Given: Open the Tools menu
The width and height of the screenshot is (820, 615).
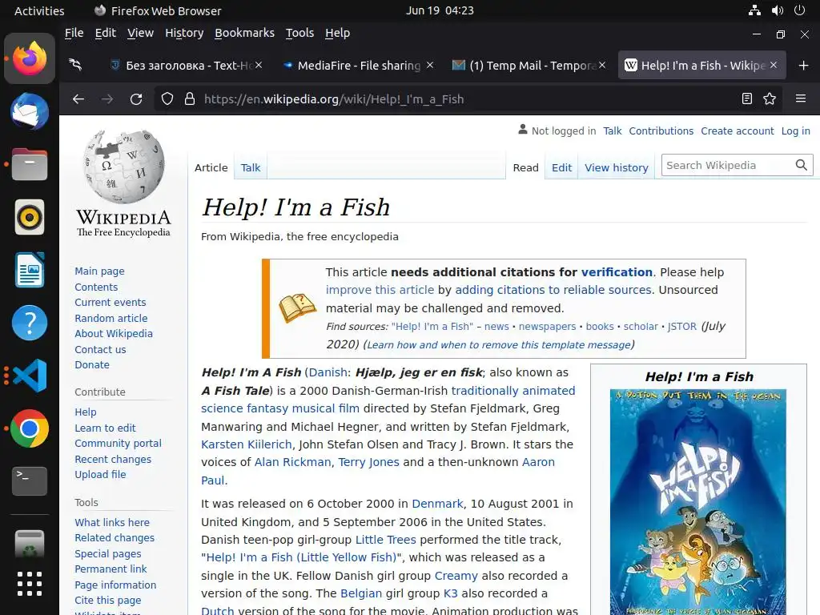Looking at the screenshot, I should [x=299, y=33].
